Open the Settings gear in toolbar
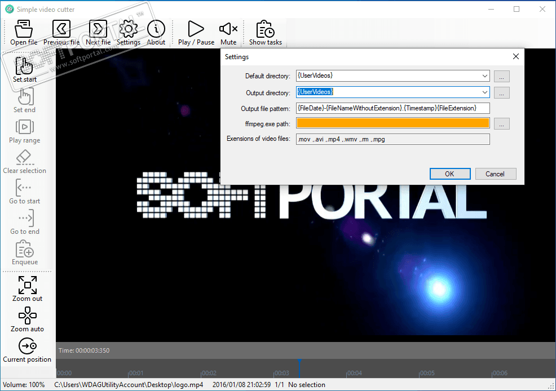Image resolution: width=556 pixels, height=391 pixels. coord(129,33)
